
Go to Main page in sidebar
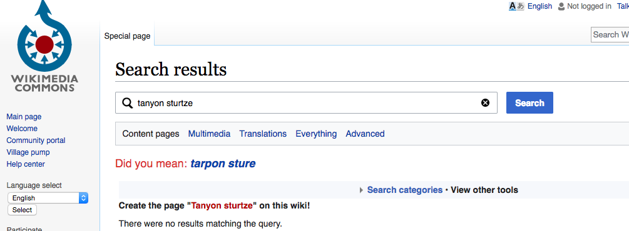24,117
